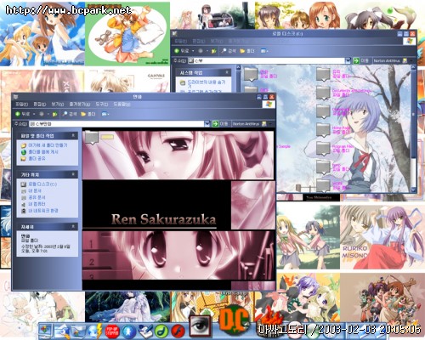Collapse Other Places panel
This screenshot has height=340, width=425.
tap(73, 174)
